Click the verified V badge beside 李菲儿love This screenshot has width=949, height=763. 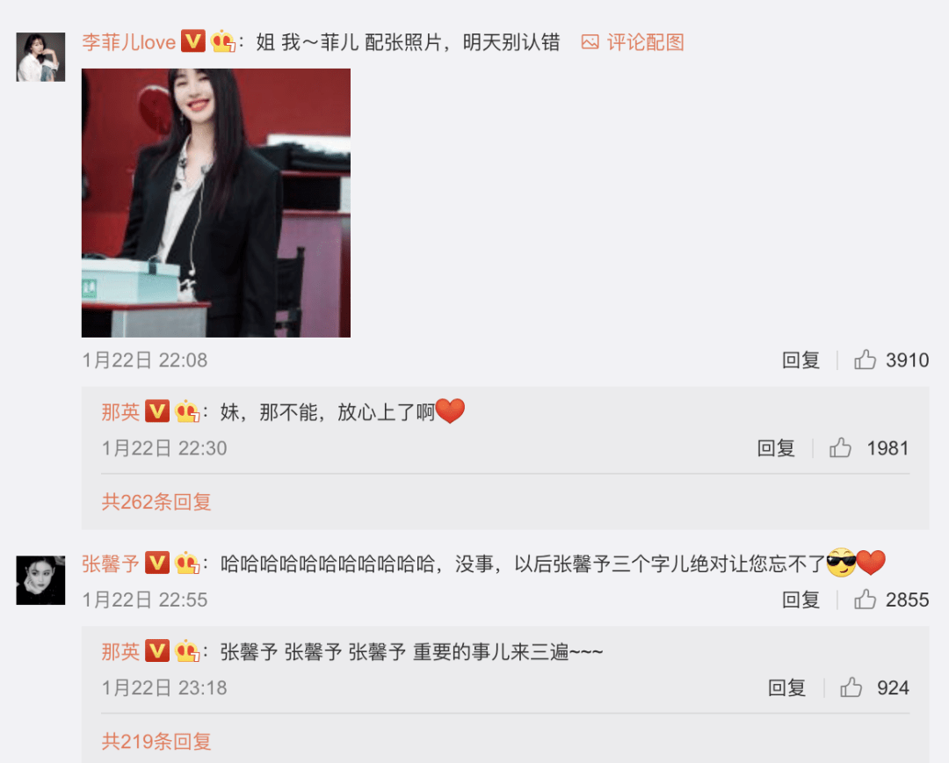click(193, 41)
